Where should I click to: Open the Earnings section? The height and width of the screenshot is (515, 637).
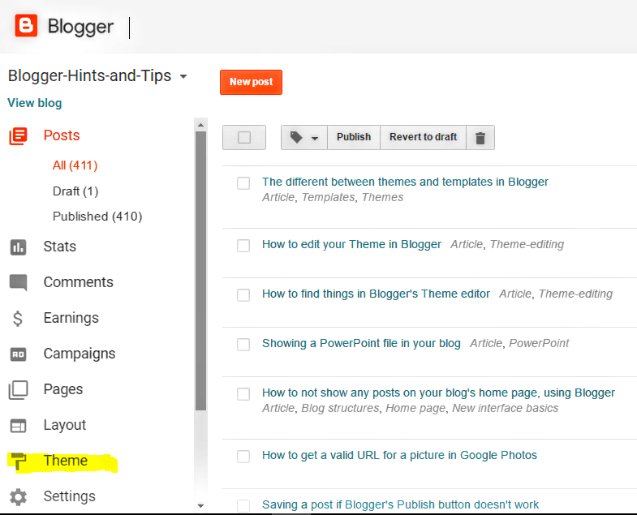pyautogui.click(x=71, y=318)
